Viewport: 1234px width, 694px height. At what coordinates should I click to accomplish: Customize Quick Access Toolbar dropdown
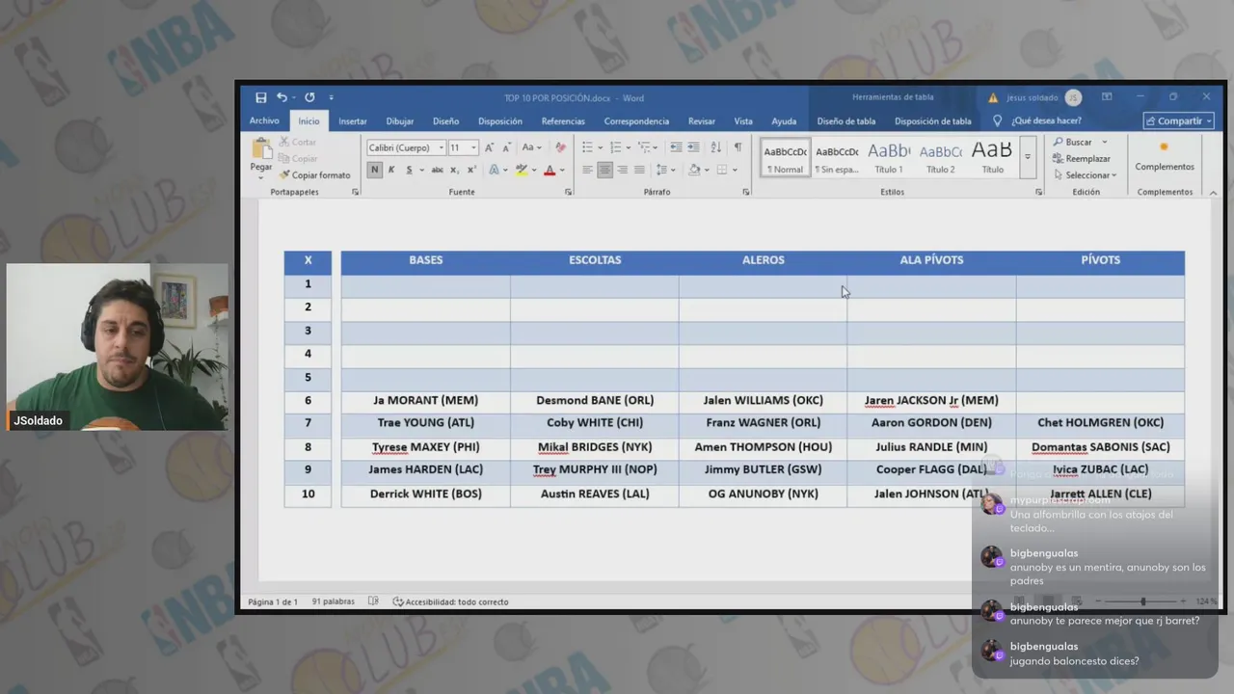pyautogui.click(x=331, y=97)
